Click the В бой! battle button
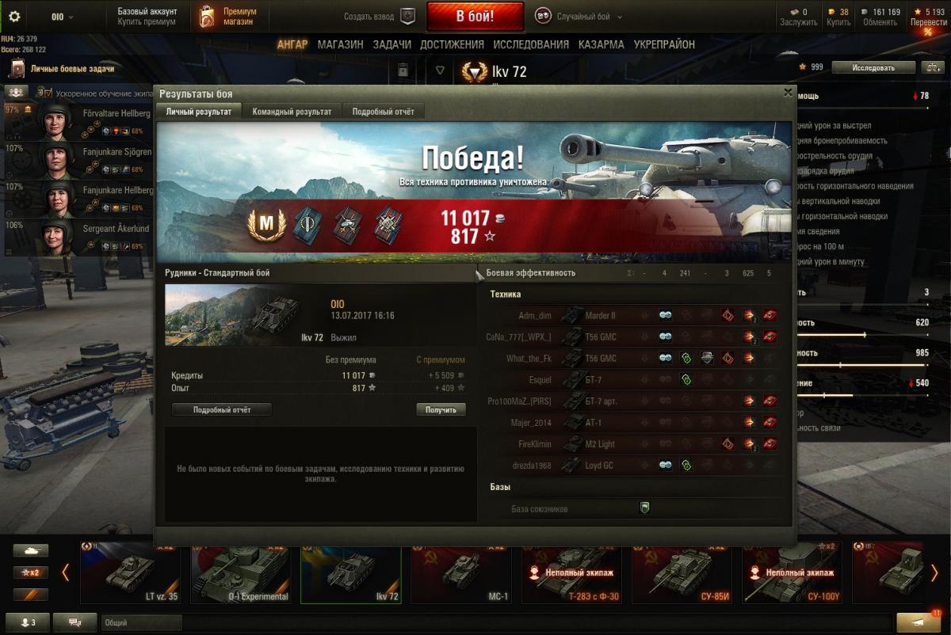The height and width of the screenshot is (635, 951). click(x=475, y=16)
